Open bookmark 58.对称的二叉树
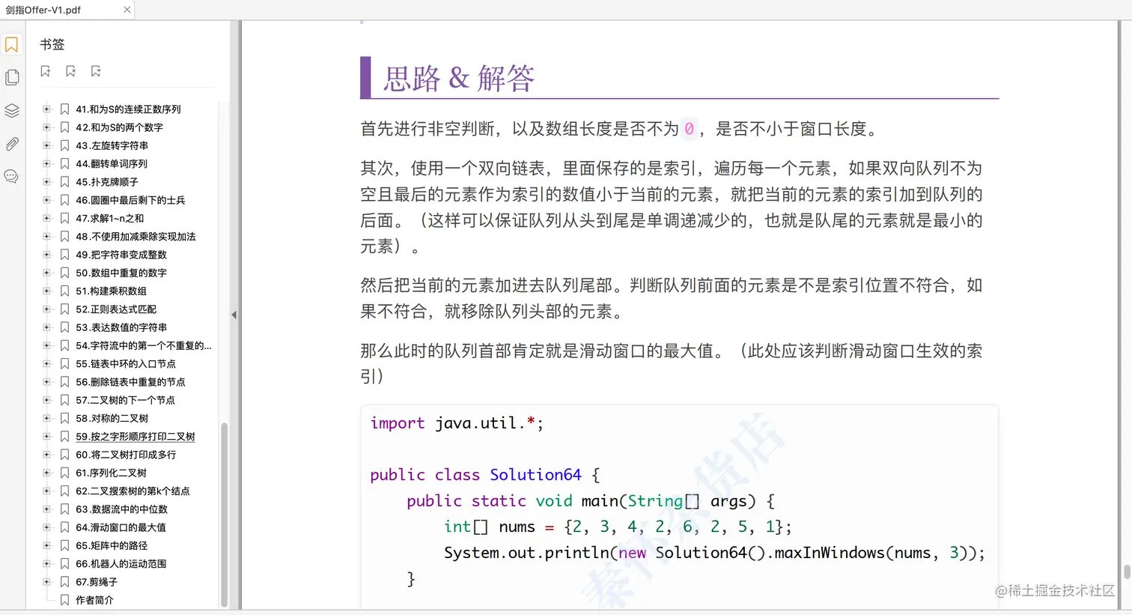1132x615 pixels. pos(112,418)
